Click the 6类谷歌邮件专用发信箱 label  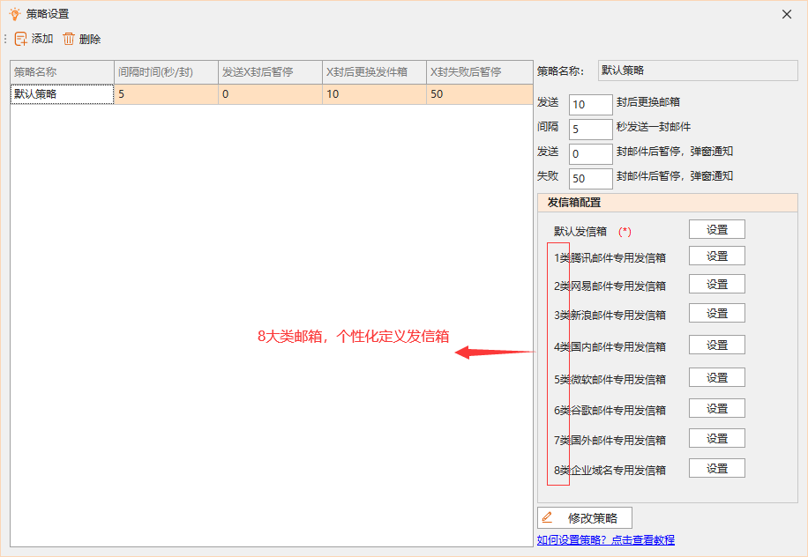610,411
